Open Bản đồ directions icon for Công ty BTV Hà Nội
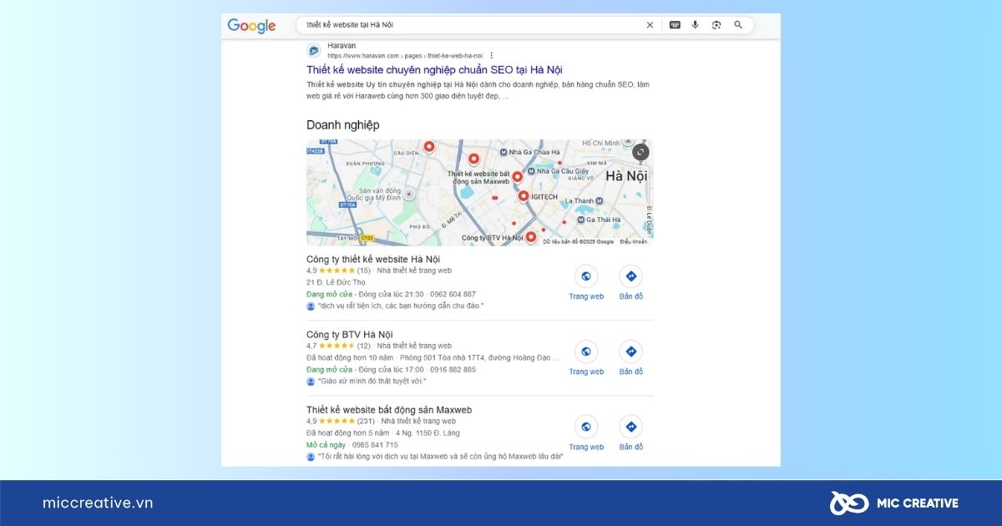Screen dimensions: 1002x526 [x=631, y=352]
